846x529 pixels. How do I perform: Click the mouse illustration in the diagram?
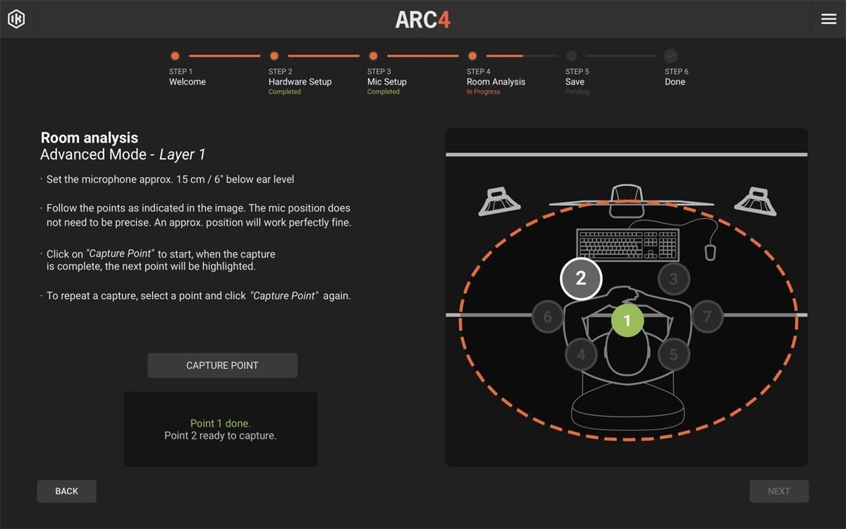pos(711,252)
